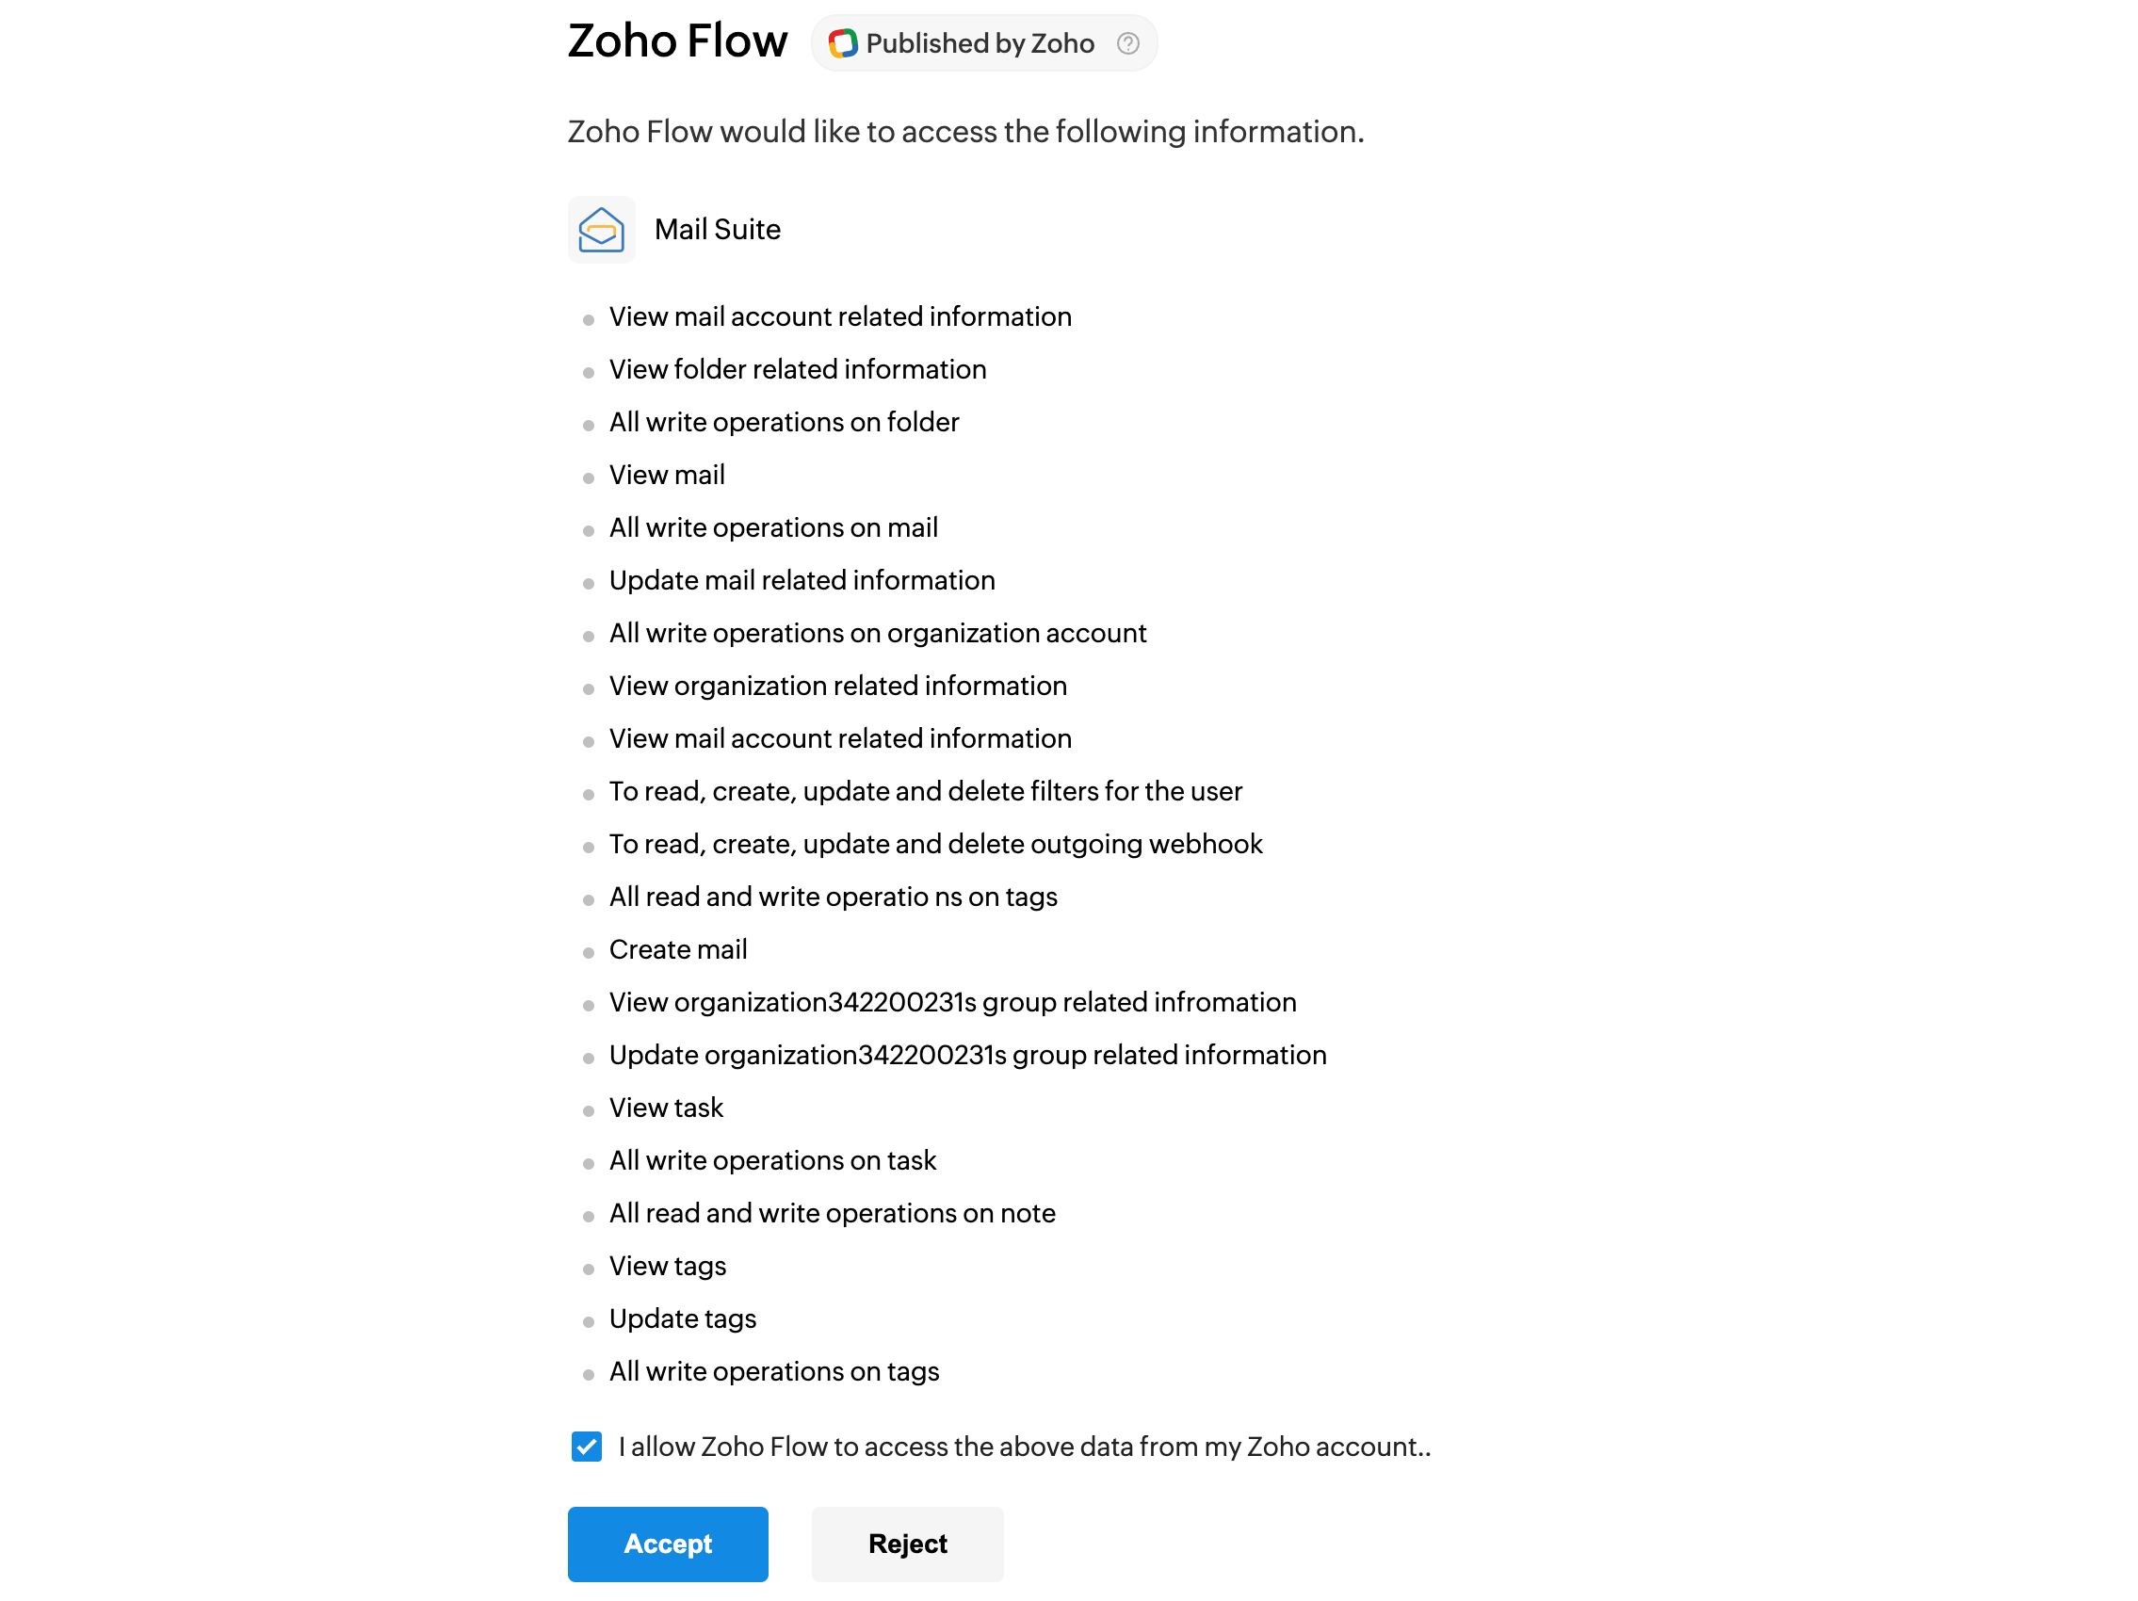Click 'View task' permission entry
2138x1601 pixels.
(666, 1108)
